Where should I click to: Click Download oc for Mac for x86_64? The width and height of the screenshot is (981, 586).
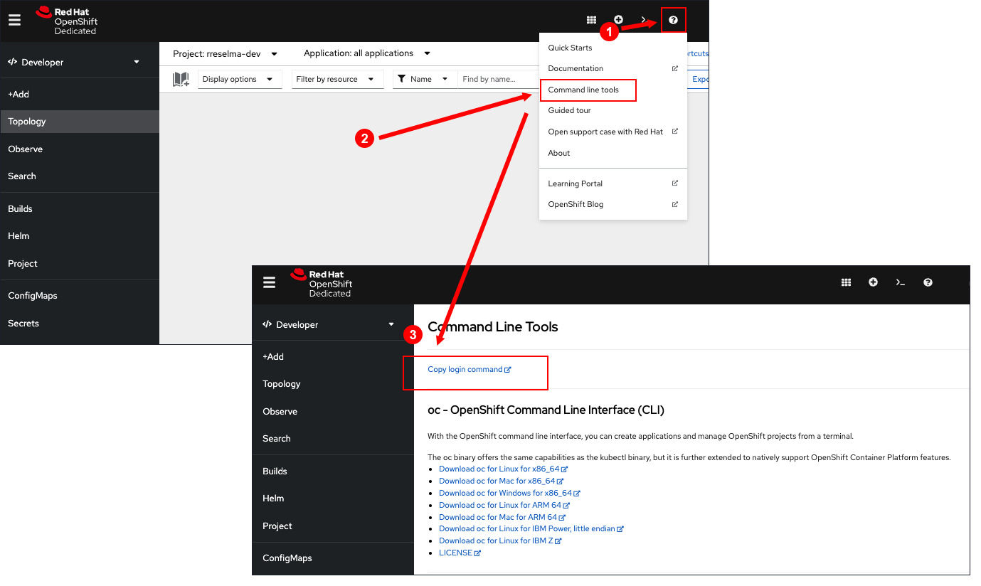pyautogui.click(x=502, y=481)
